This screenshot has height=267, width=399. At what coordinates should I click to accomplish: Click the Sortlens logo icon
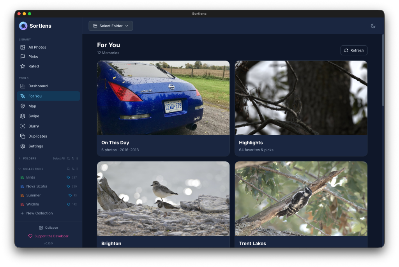point(23,26)
